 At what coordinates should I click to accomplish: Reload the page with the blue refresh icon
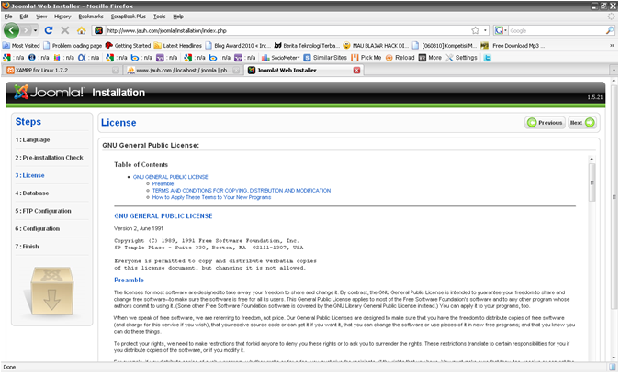tap(49, 30)
